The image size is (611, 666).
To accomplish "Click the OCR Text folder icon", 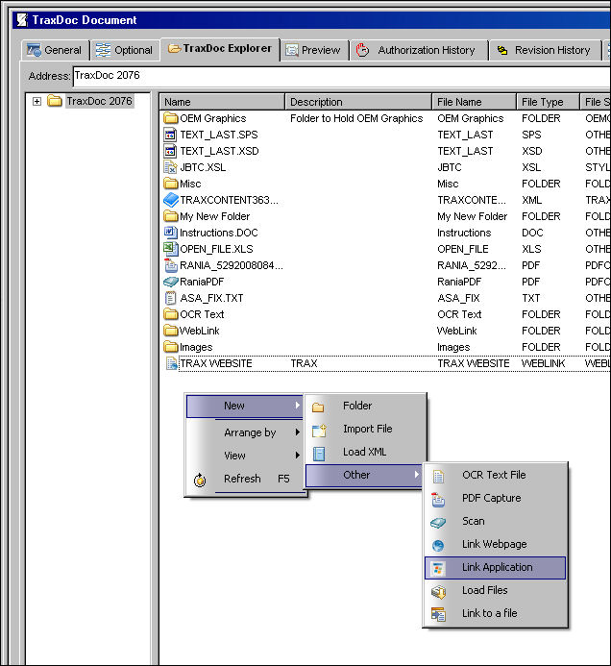I will coord(171,314).
